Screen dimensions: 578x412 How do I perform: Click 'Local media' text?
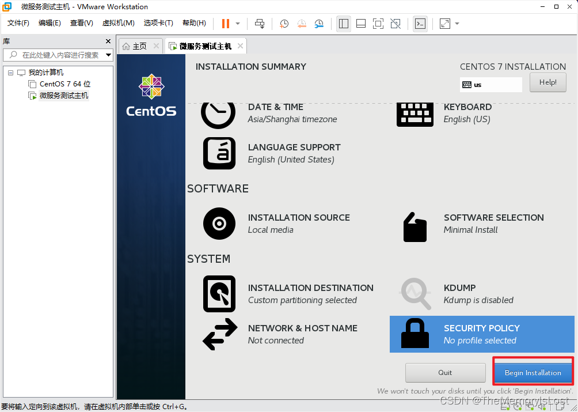coord(271,230)
